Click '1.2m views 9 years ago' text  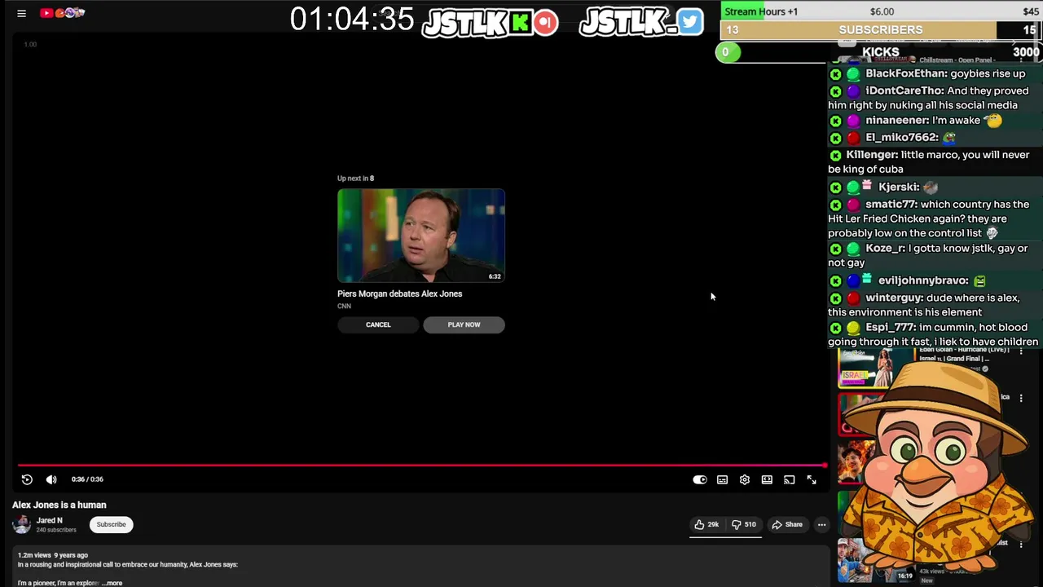coord(53,555)
